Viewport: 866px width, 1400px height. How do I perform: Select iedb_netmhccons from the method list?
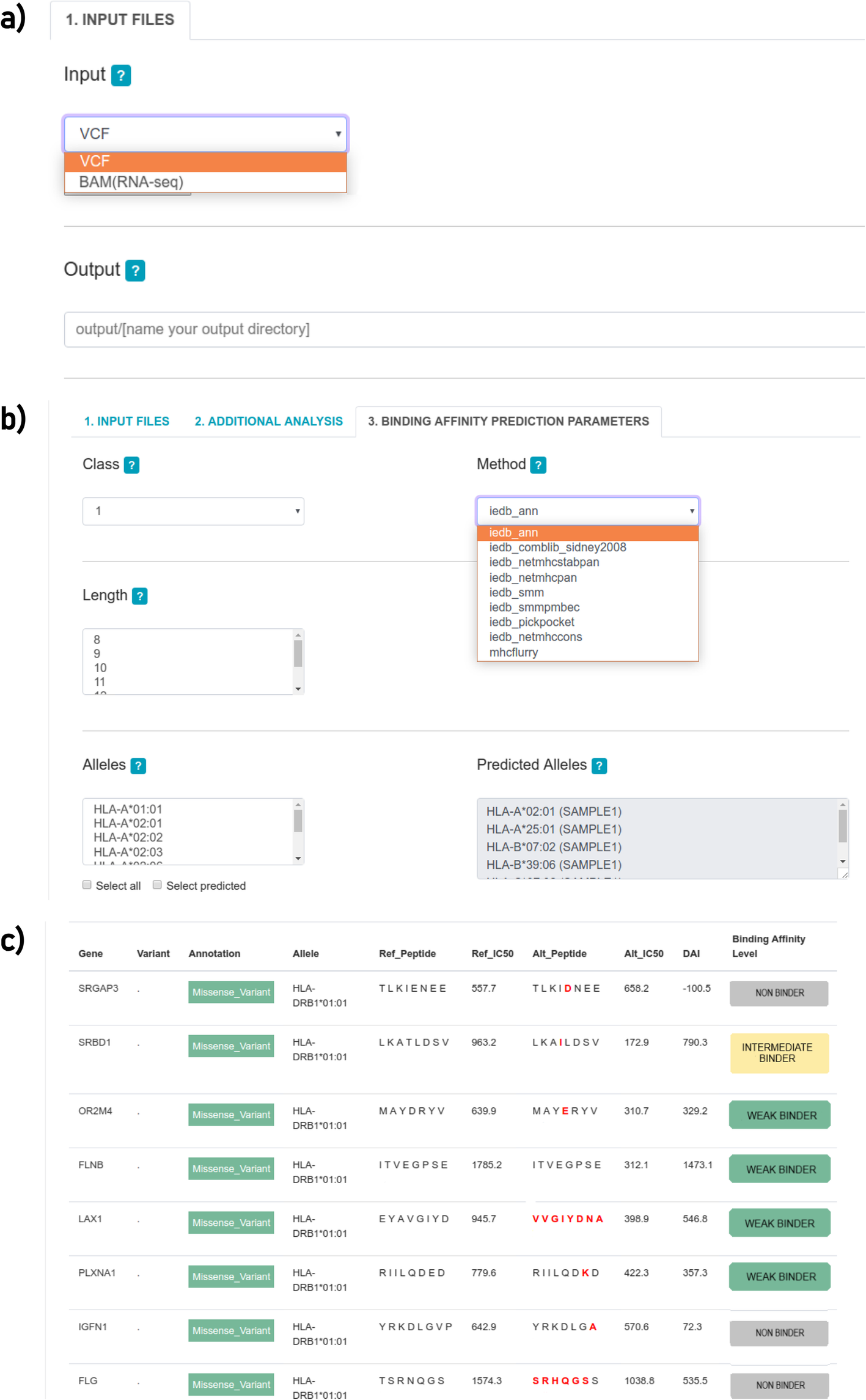pyautogui.click(x=587, y=637)
